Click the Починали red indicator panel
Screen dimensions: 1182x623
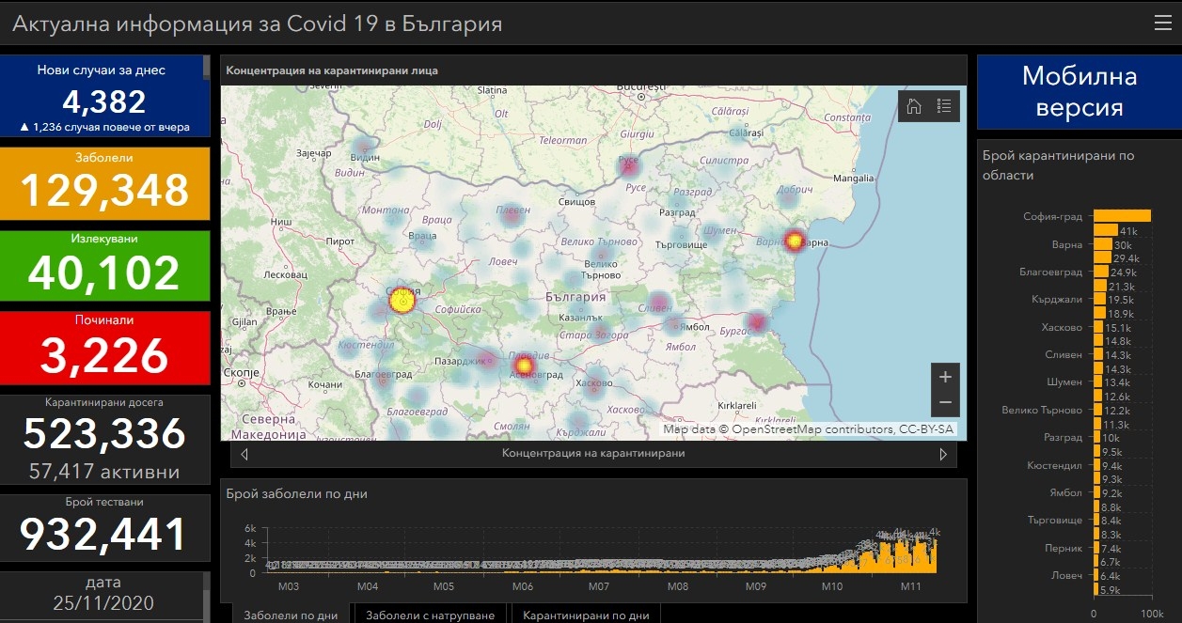[104, 346]
